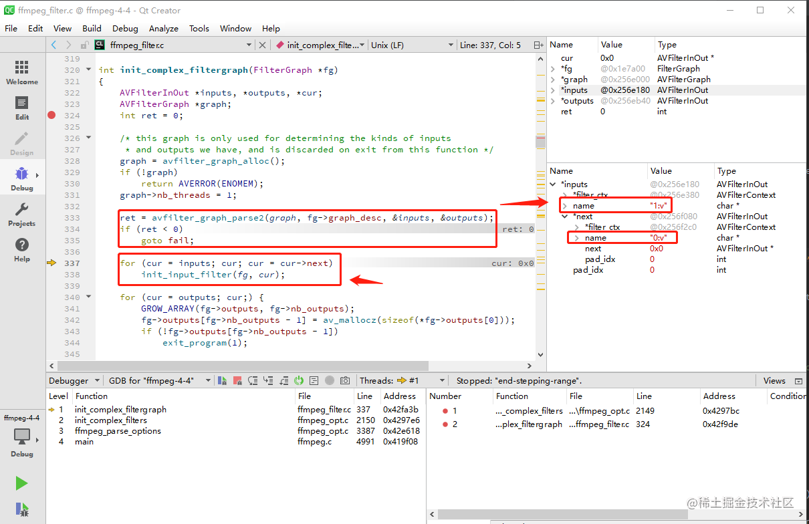Switch to Design mode
Screen dimensions: 809x524
pos(22,143)
